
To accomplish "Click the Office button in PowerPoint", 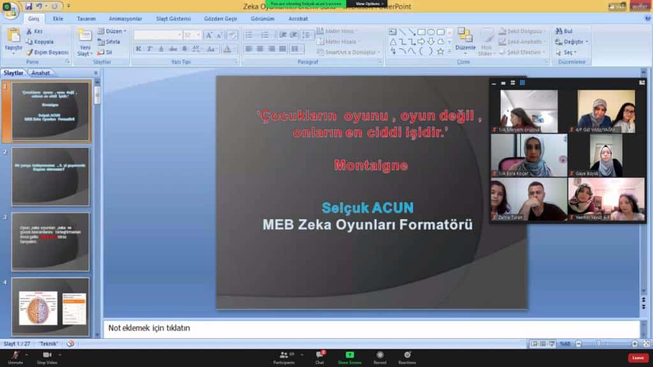I will 10,10.
